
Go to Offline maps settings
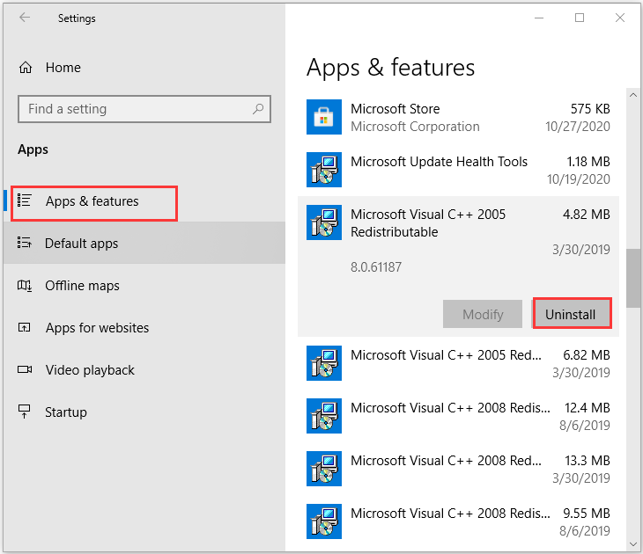click(x=144, y=286)
